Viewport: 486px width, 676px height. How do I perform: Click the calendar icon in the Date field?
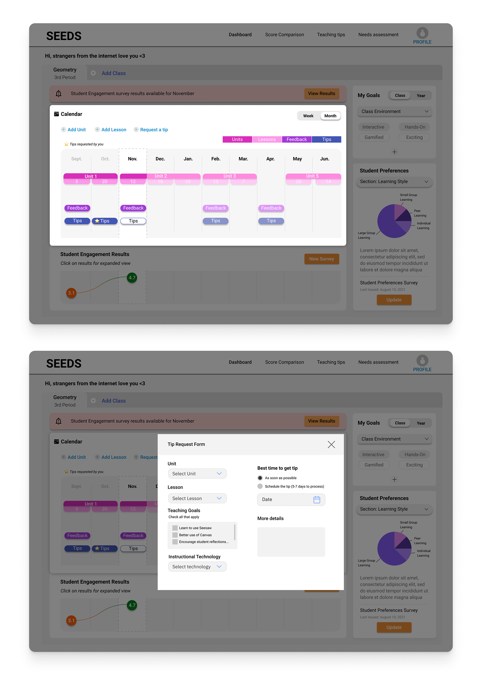click(316, 500)
